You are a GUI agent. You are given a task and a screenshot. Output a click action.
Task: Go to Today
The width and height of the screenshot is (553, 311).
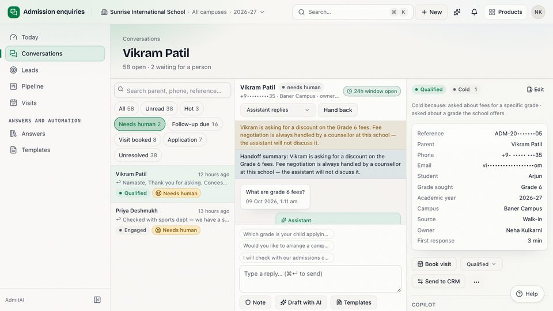pos(55,37)
